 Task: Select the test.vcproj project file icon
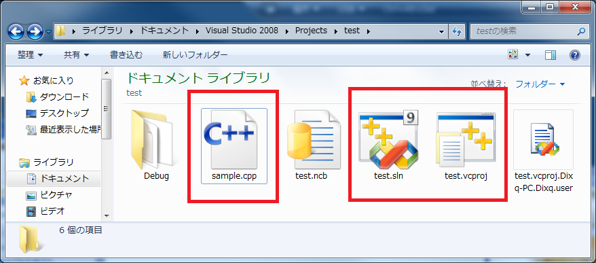466,140
